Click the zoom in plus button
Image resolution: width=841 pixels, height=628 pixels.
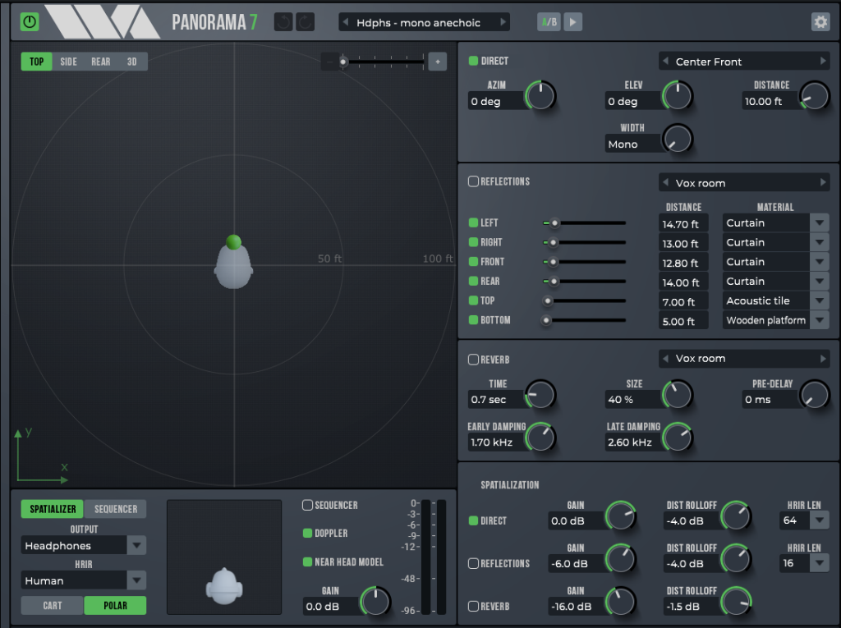438,62
